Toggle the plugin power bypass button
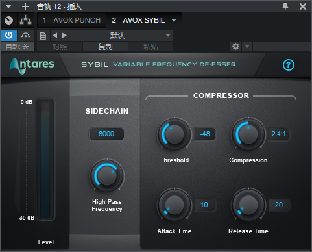This screenshot has width=312, height=252. pyautogui.click(x=8, y=35)
